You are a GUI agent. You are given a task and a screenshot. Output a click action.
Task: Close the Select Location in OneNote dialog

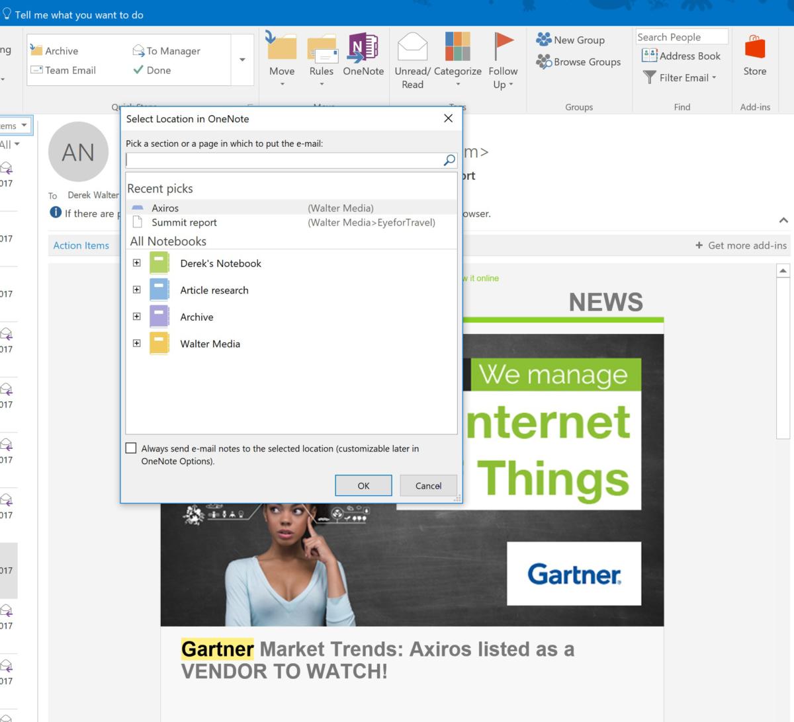(448, 118)
